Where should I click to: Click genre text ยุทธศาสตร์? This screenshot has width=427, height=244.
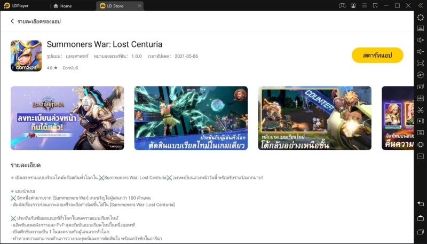click(x=77, y=57)
